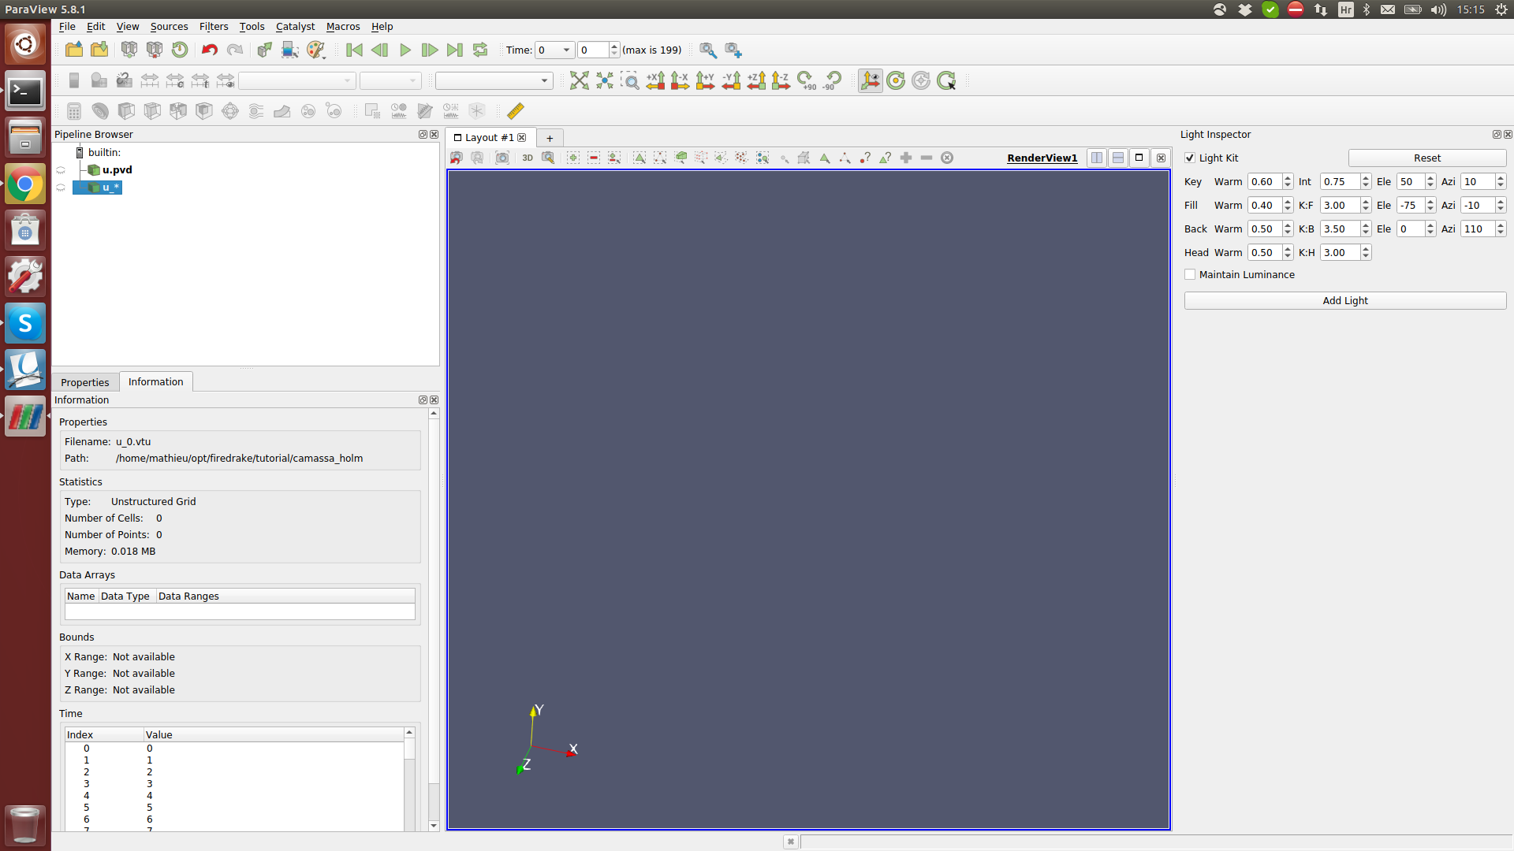Click the Reset camera icon

(579, 80)
